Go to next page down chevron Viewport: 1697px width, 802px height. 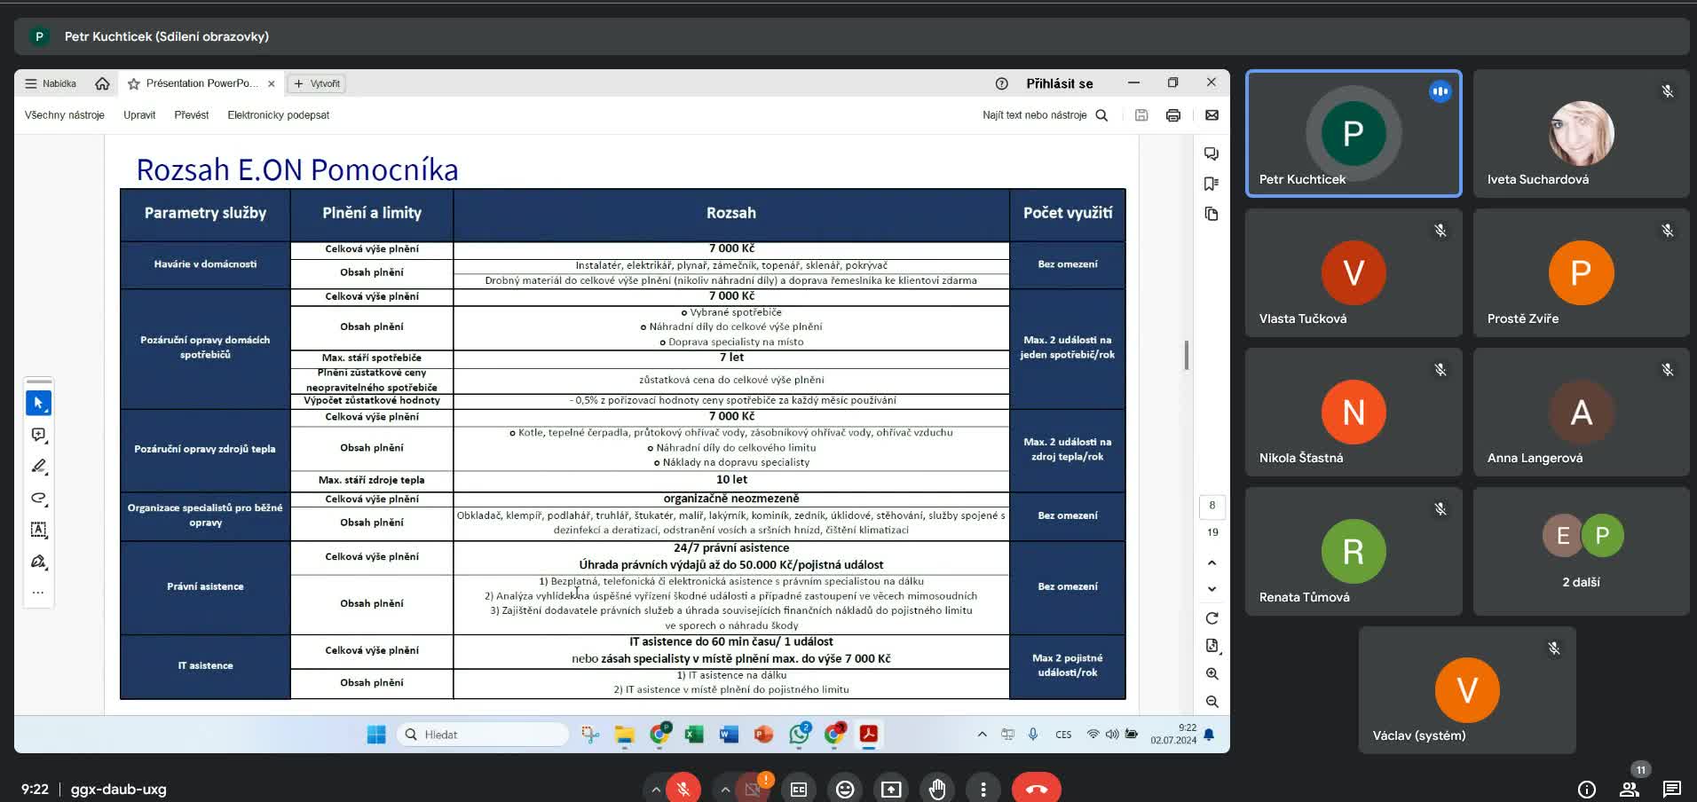(1212, 589)
